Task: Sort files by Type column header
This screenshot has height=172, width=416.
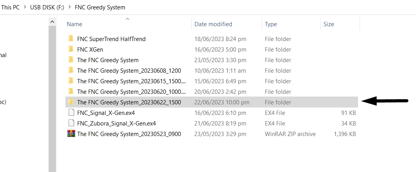Action: (x=271, y=24)
